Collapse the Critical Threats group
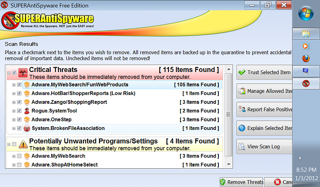The image size is (320, 187). [x=9, y=73]
